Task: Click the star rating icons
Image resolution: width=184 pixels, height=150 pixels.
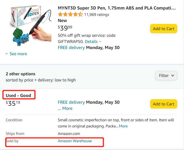Action: click(70, 14)
